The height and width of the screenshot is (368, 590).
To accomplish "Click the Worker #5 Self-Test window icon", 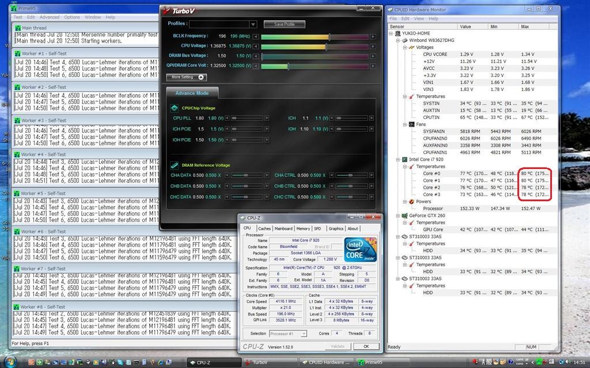I will [17, 193].
